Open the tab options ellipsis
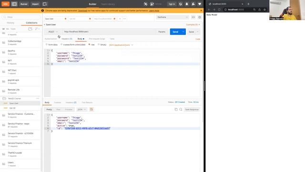Image resolution: width=305 pixels, height=172 pixels. pyautogui.click(x=124, y=19)
